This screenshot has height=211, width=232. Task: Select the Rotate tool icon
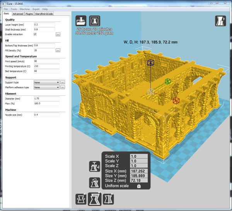tap(81, 199)
